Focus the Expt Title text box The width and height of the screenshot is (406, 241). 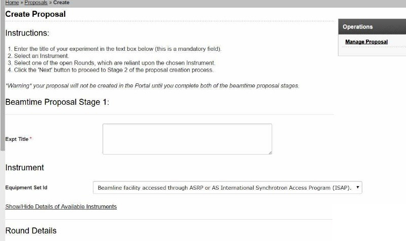pyautogui.click(x=187, y=139)
